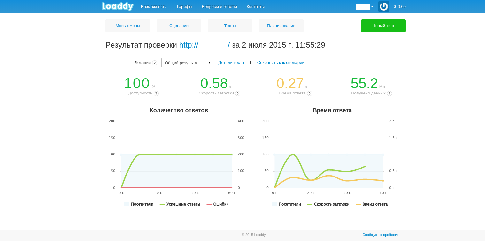Click help icon beside Время ответа metric
485x241 pixels.
click(310, 94)
